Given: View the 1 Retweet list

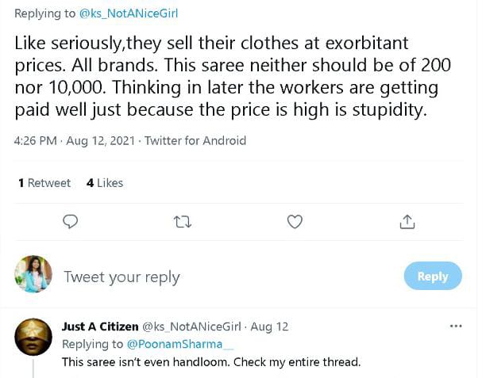Looking at the screenshot, I should pyautogui.click(x=44, y=183).
